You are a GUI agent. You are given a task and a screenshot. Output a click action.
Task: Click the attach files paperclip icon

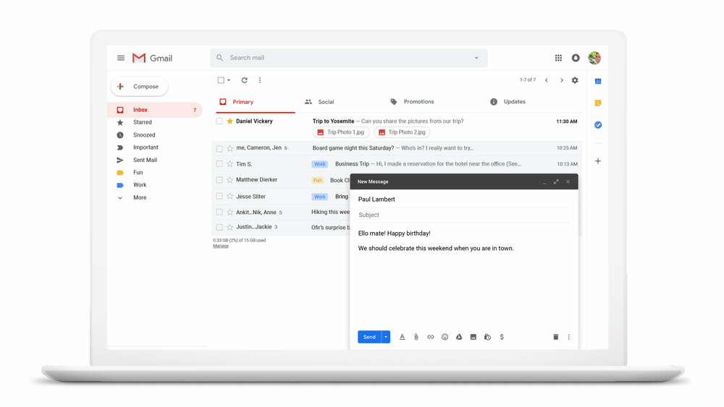[416, 337]
